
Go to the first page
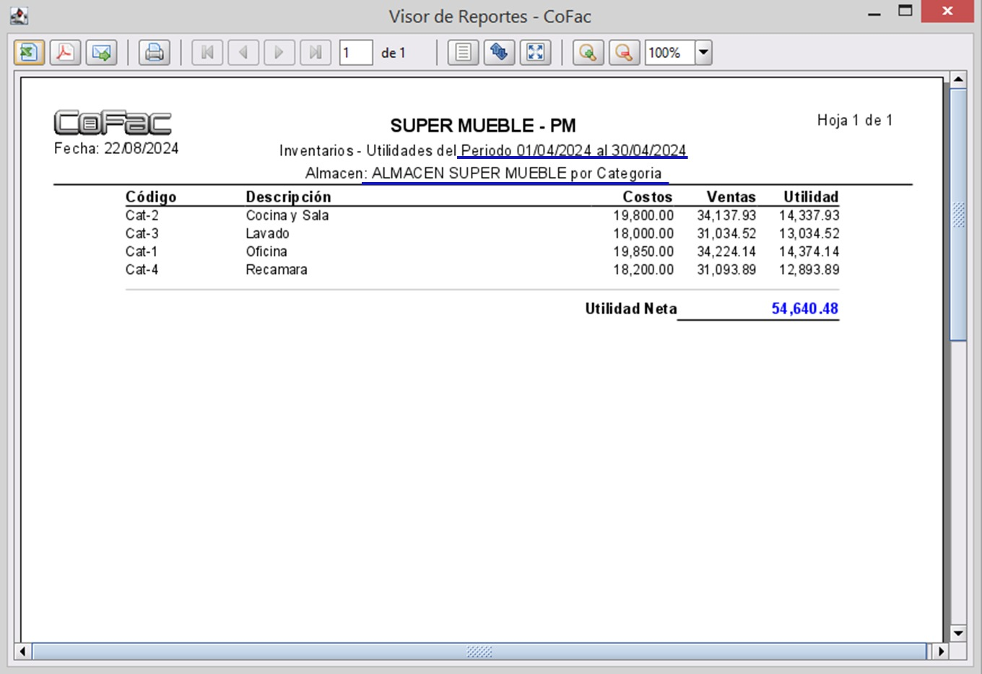207,53
